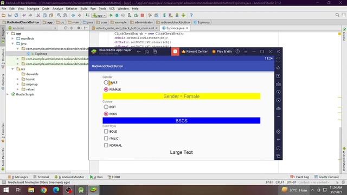Viewport: 347px width, 195px height.
Task: Open File Explorer from Windows taskbar
Action: click(31, 190)
